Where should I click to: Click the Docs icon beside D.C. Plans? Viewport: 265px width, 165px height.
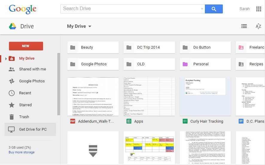pyautogui.click(x=241, y=121)
